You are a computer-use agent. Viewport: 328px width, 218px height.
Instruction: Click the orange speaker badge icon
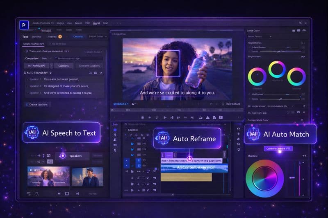pos(60,36)
